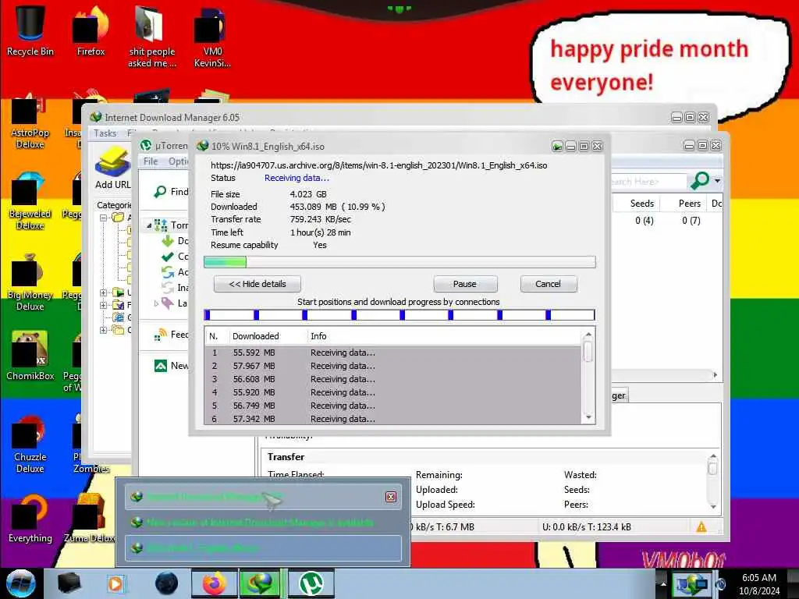Viewport: 799px width, 599px height.
Task: Select the Labels tag icon in uTorrent sidebar
Action: click(x=168, y=303)
